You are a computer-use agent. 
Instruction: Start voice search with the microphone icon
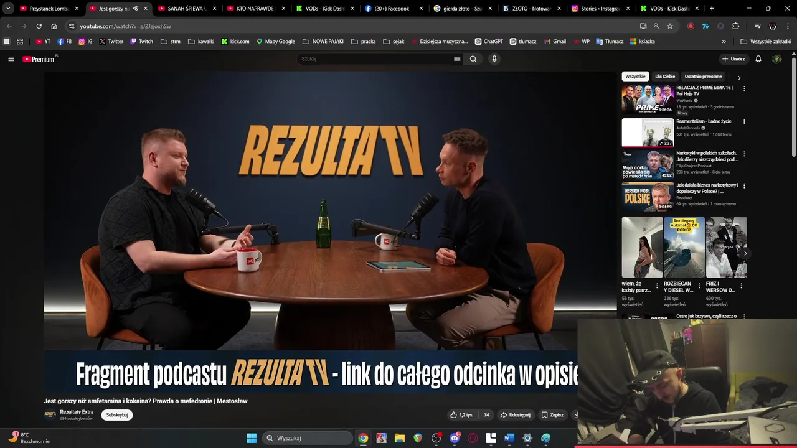494,59
